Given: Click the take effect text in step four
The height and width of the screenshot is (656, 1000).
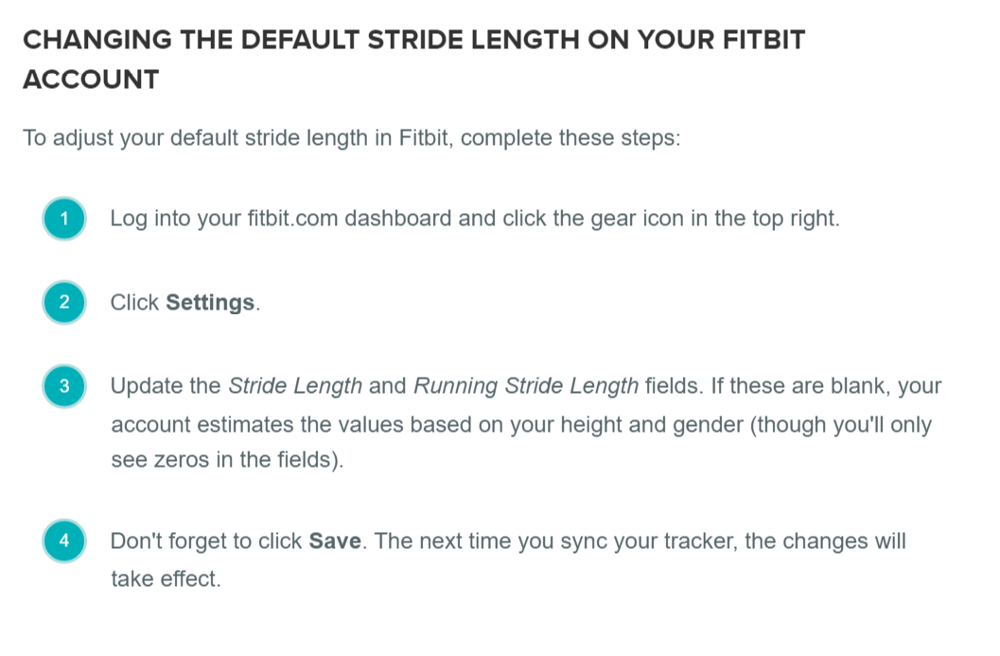Looking at the screenshot, I should (166, 579).
